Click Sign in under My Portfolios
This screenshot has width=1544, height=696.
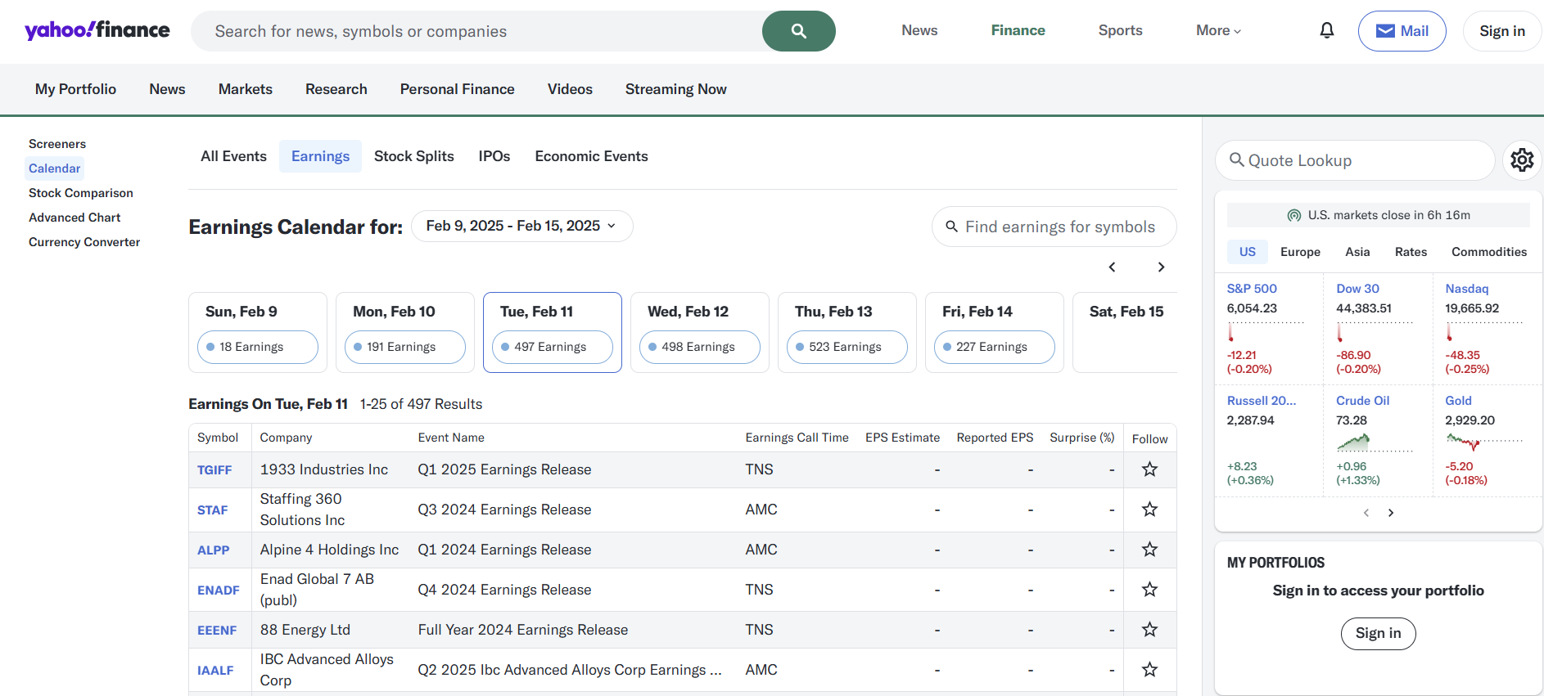click(x=1378, y=633)
